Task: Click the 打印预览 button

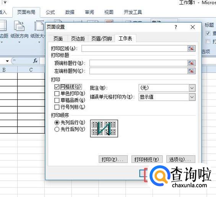Action: click(x=147, y=160)
